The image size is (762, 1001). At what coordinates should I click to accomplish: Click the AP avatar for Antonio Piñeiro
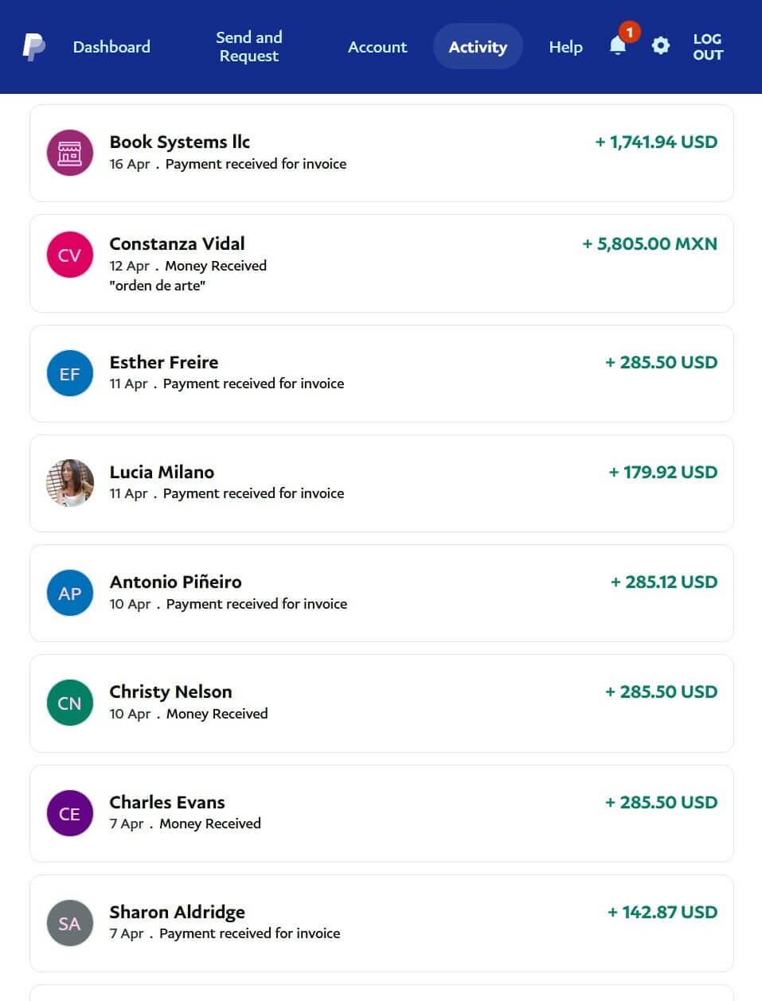[70, 593]
